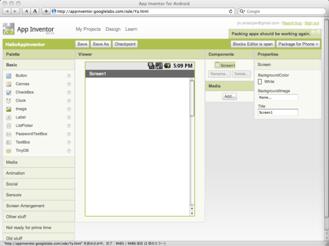Open the Package for Phone dropdown

coord(298,44)
